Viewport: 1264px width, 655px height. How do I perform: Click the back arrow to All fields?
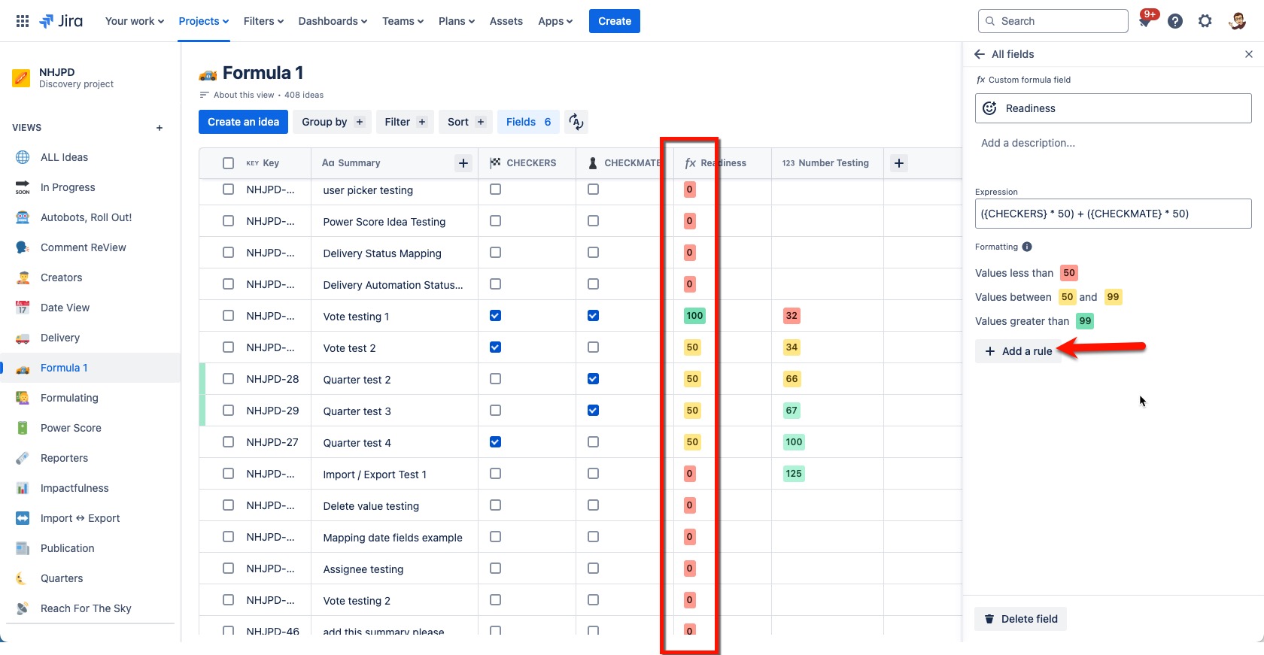(980, 54)
